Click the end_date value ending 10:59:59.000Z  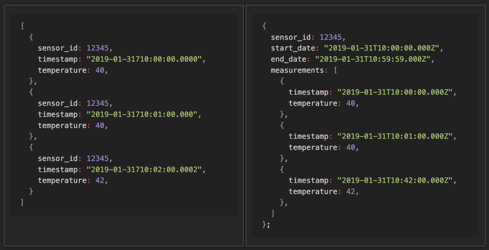coord(374,59)
